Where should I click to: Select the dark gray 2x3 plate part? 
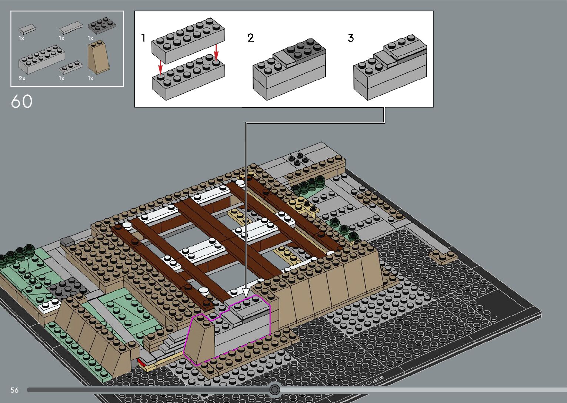[101, 26]
